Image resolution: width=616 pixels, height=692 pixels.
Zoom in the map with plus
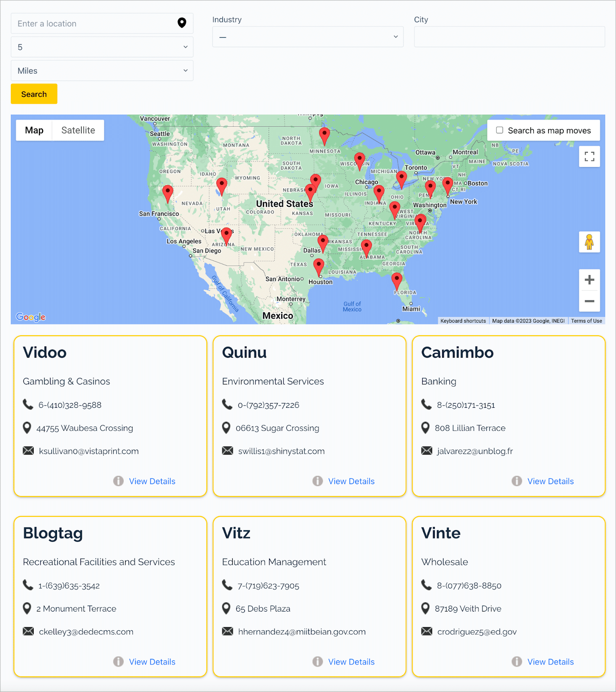(x=589, y=280)
